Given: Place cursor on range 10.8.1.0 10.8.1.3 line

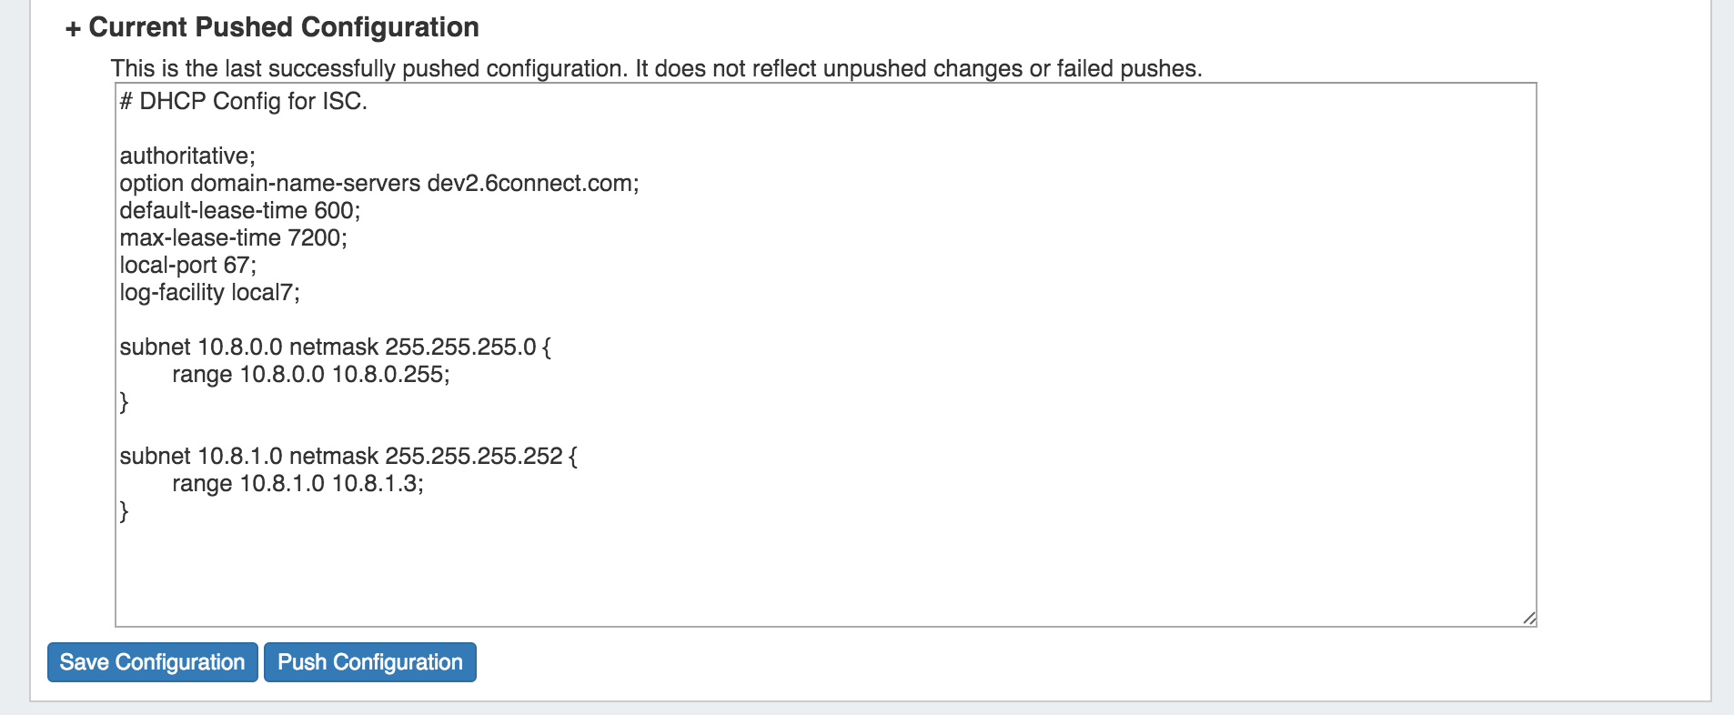Looking at the screenshot, I should (297, 483).
